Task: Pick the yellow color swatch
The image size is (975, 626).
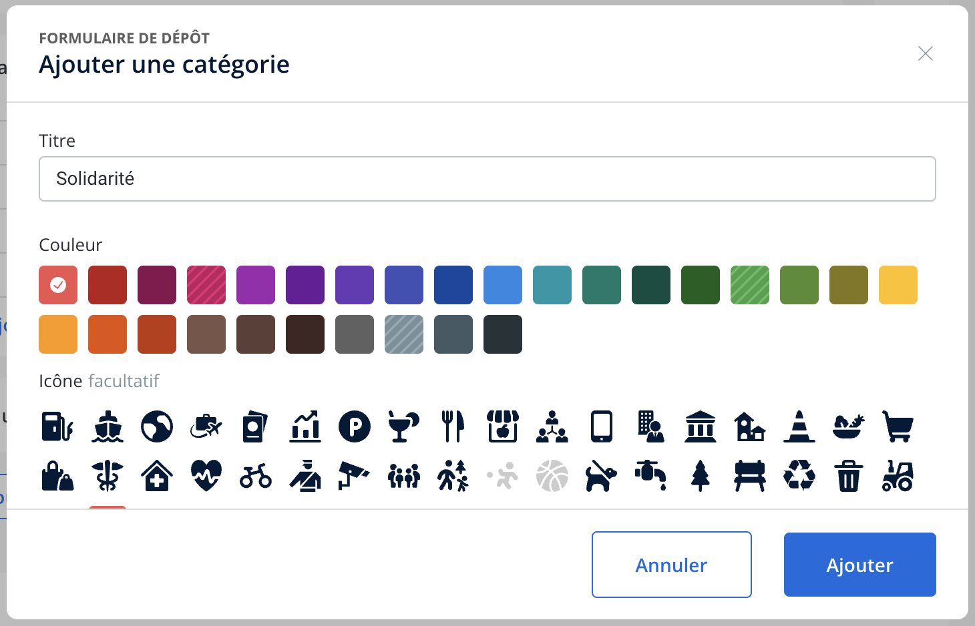Action: coord(898,285)
